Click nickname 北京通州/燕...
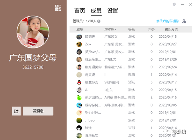Screen dimensions: 192x140 115,67
